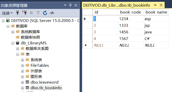Select the DEITIVOD server icon

click(8, 21)
